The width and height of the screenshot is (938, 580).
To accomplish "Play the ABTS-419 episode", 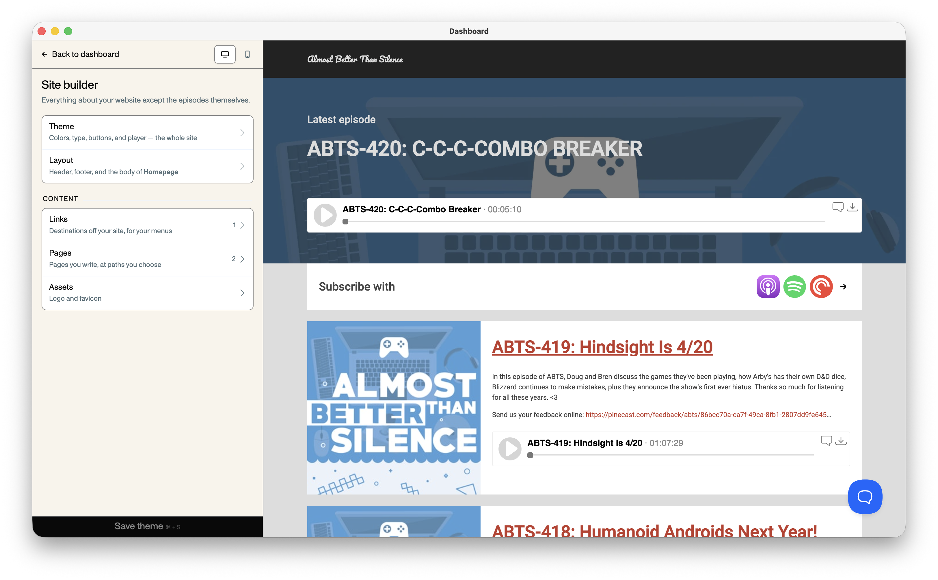I will (x=510, y=448).
